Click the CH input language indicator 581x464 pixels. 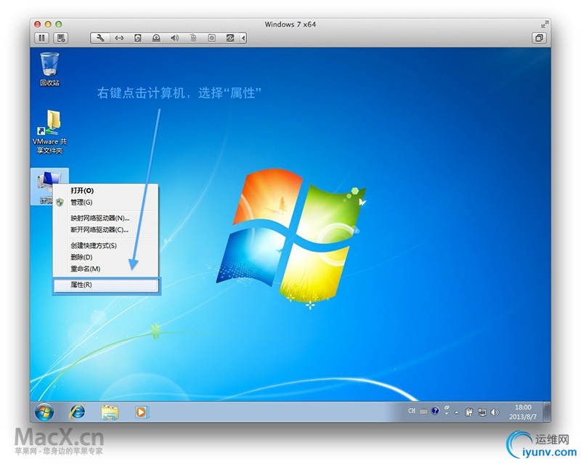pyautogui.click(x=412, y=411)
